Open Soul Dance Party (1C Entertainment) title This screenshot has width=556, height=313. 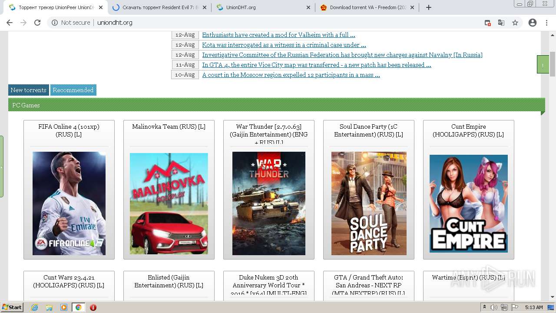click(368, 130)
